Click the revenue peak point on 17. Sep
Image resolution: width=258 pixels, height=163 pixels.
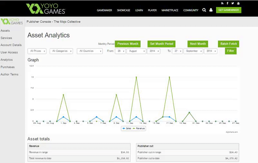170,77
